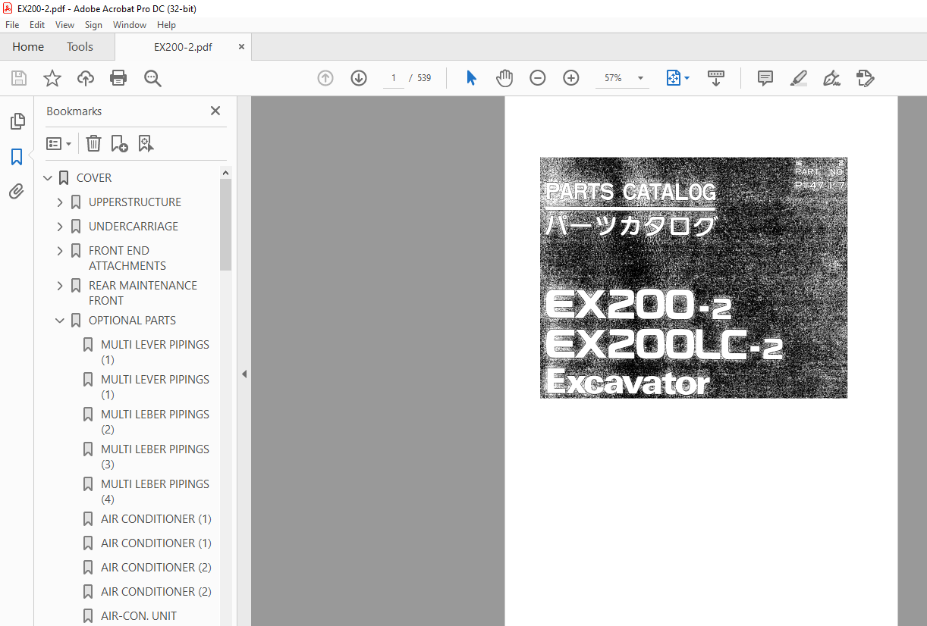Jump to COVER bookmark
This screenshot has height=626, width=927.
94,178
